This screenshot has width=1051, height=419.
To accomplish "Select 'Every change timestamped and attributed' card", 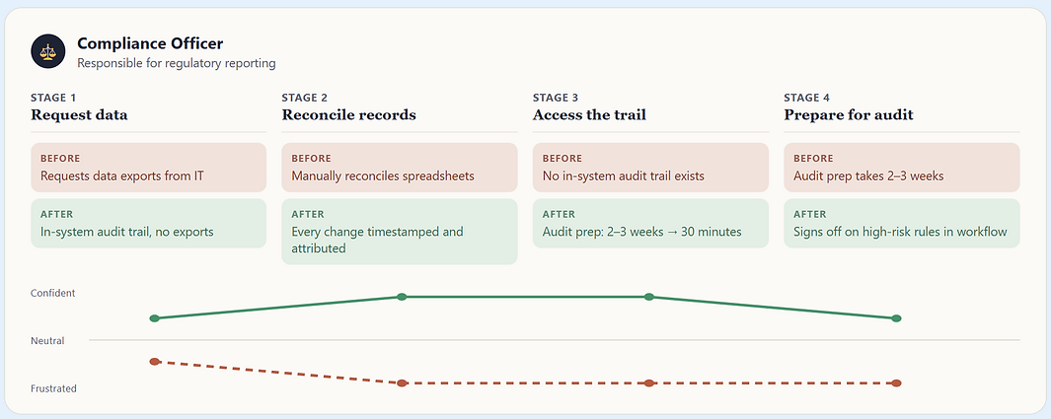I will 400,232.
